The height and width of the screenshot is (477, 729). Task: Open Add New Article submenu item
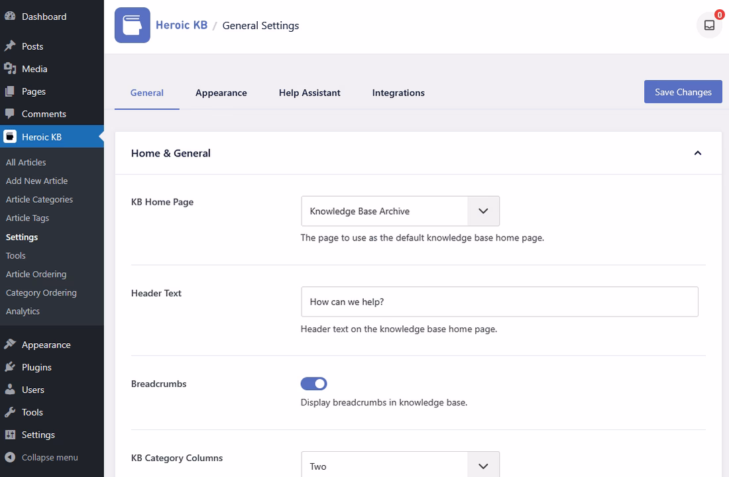pyautogui.click(x=36, y=181)
